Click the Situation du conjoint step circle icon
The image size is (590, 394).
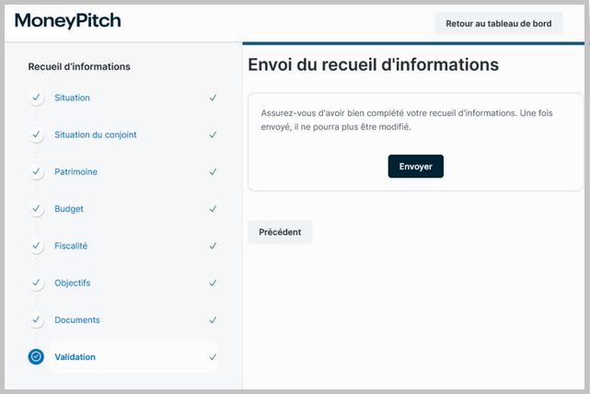point(36,134)
